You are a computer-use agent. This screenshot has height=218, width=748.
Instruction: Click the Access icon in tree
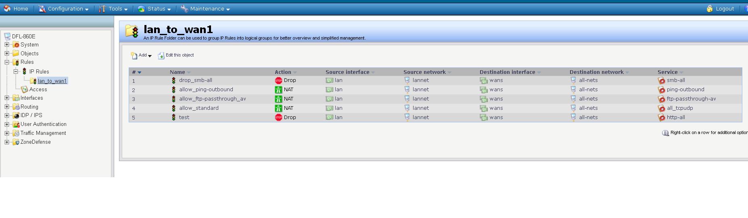25,89
